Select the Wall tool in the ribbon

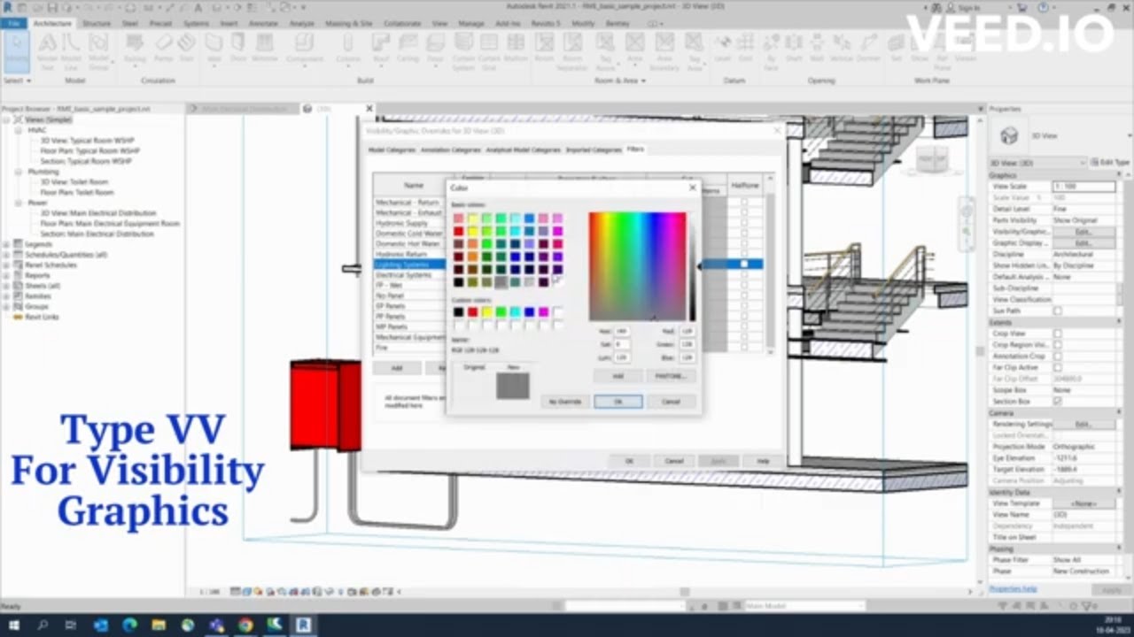[214, 47]
